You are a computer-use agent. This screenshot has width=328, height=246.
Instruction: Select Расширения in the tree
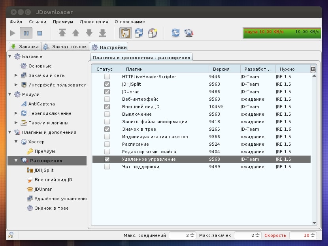[x=47, y=161]
